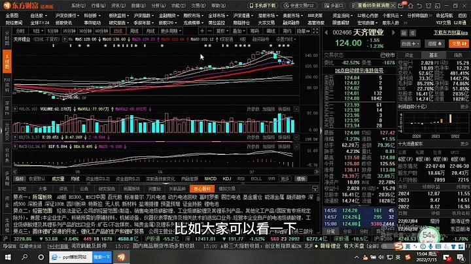Open the skin shirt icon in title bar

pyautogui.click(x=428, y=6)
